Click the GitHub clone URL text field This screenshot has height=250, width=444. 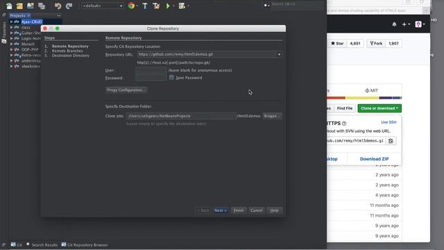click(356, 141)
